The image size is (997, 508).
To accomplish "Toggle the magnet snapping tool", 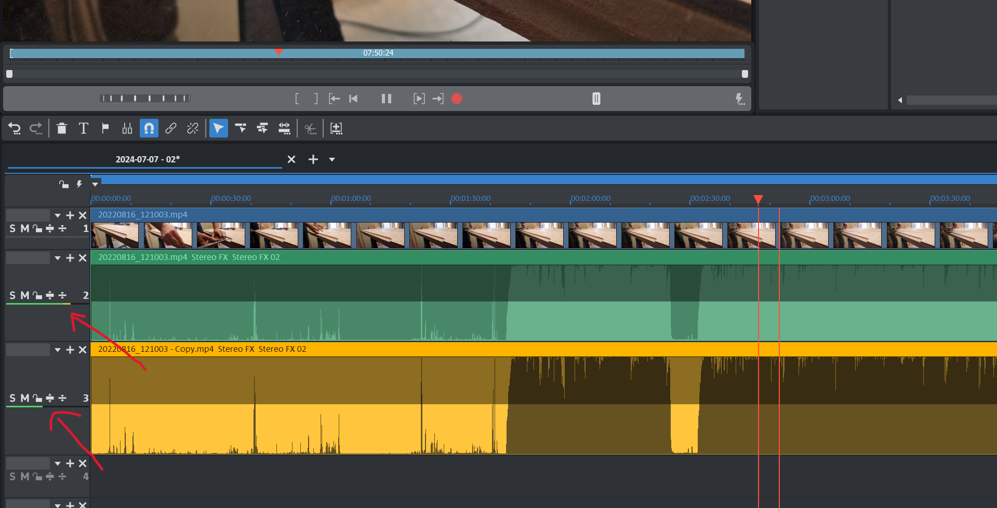I will [x=149, y=128].
